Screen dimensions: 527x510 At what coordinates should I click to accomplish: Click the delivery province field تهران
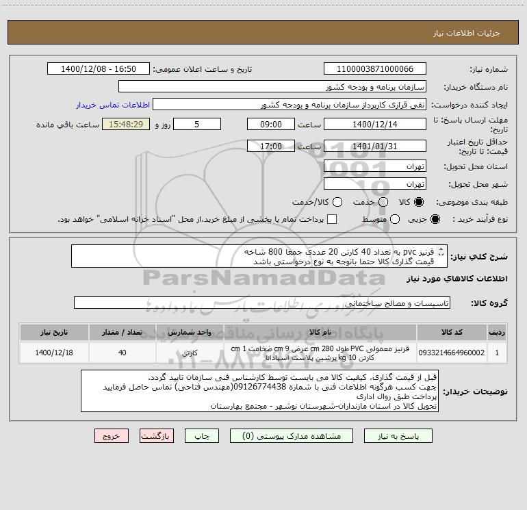tap(375, 166)
